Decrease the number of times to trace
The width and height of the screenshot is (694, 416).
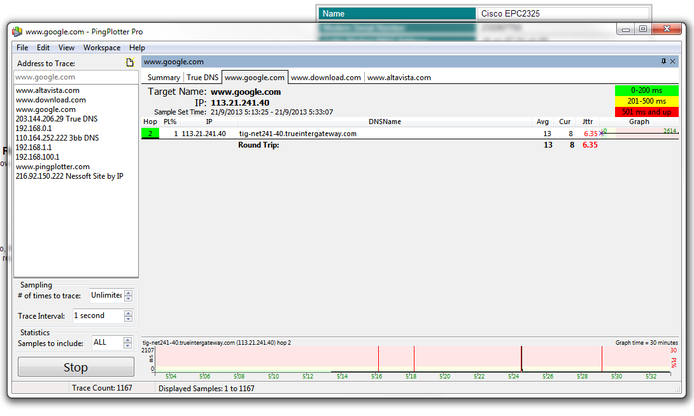pyautogui.click(x=129, y=299)
